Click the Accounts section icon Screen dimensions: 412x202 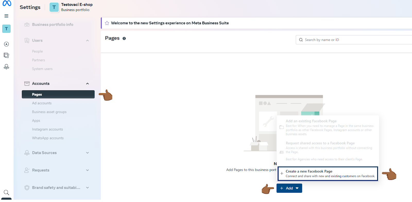(x=27, y=84)
